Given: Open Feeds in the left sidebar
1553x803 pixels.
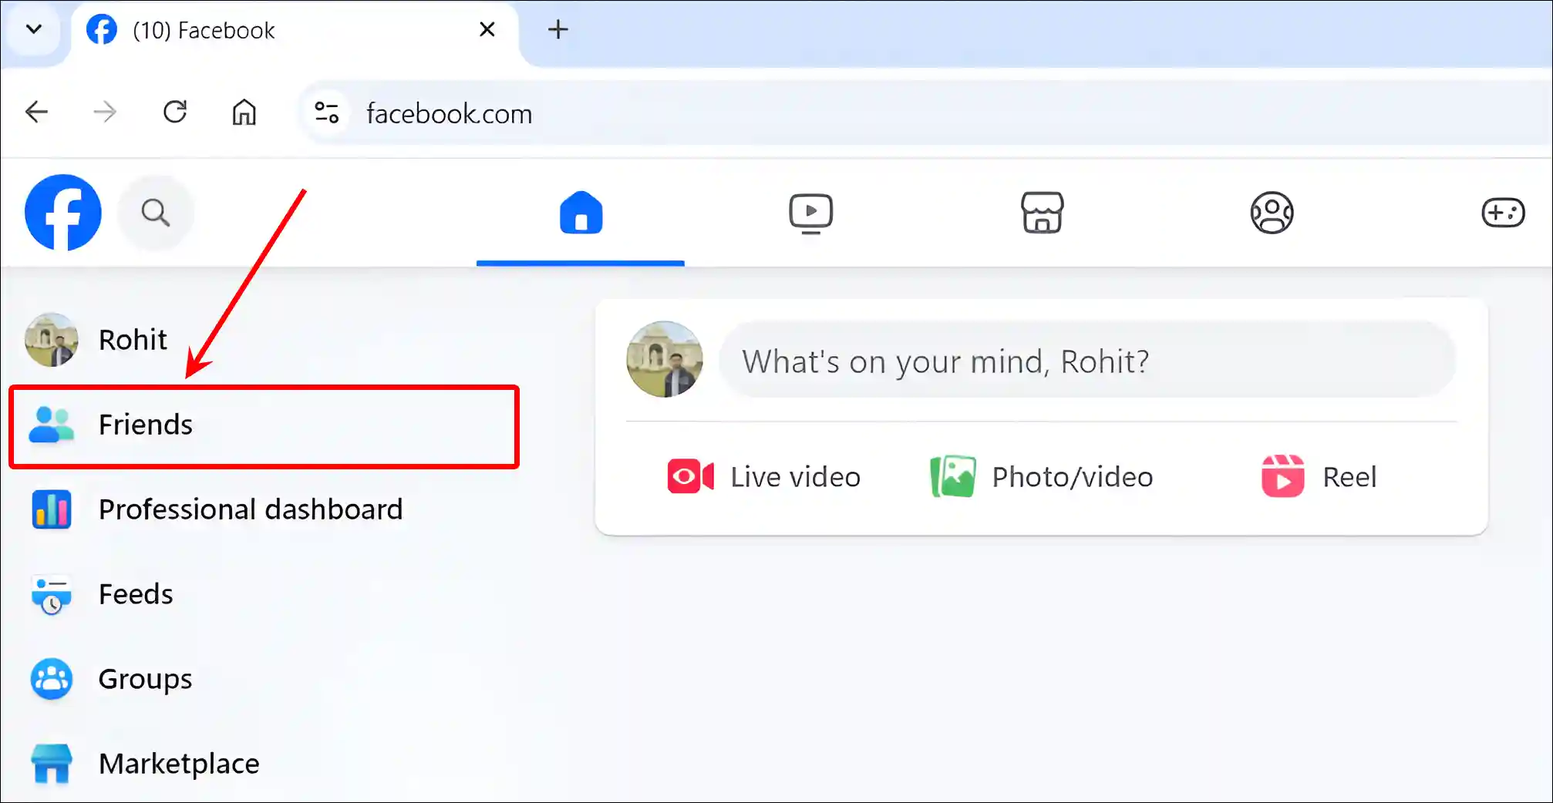Looking at the screenshot, I should click(264, 594).
